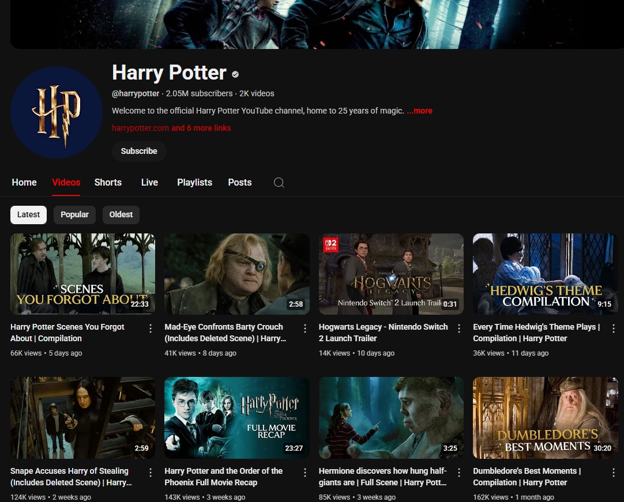Open options menu for Hedwig's Theme compilation video
The width and height of the screenshot is (624, 502).
click(613, 328)
